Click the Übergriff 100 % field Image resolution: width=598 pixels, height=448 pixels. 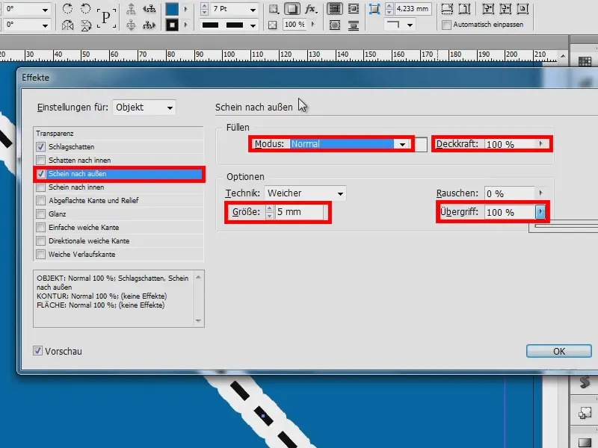tap(510, 212)
